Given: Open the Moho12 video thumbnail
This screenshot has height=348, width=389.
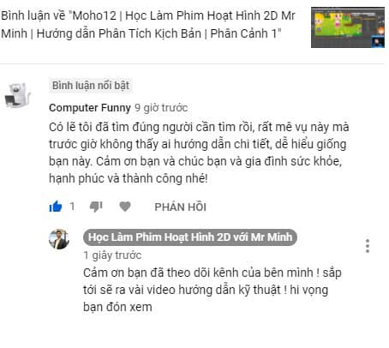Looking at the screenshot, I should click(x=348, y=27).
